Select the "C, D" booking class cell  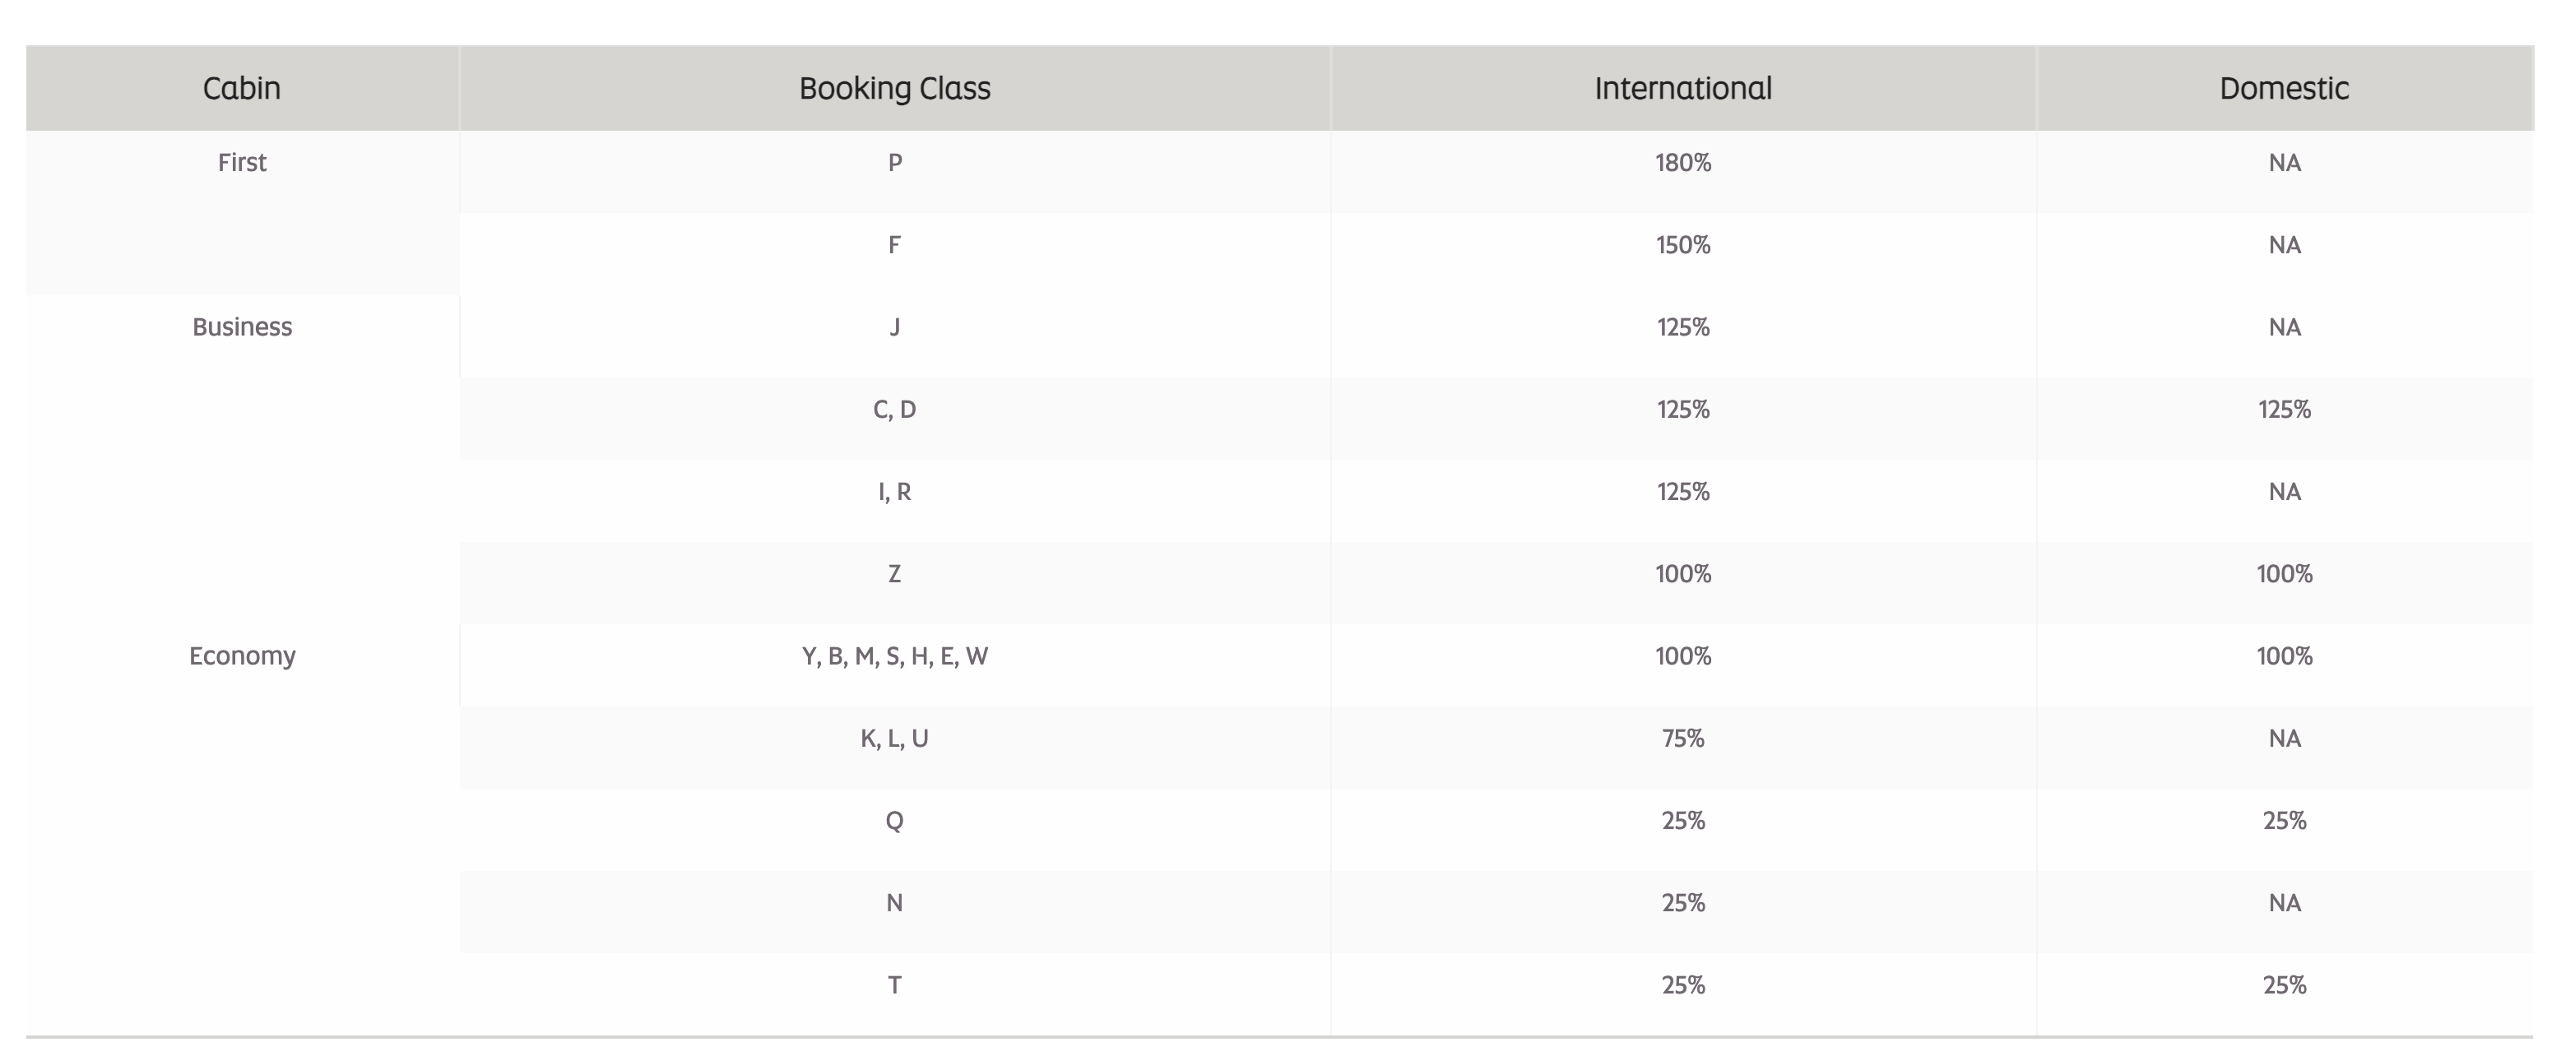[x=894, y=410]
